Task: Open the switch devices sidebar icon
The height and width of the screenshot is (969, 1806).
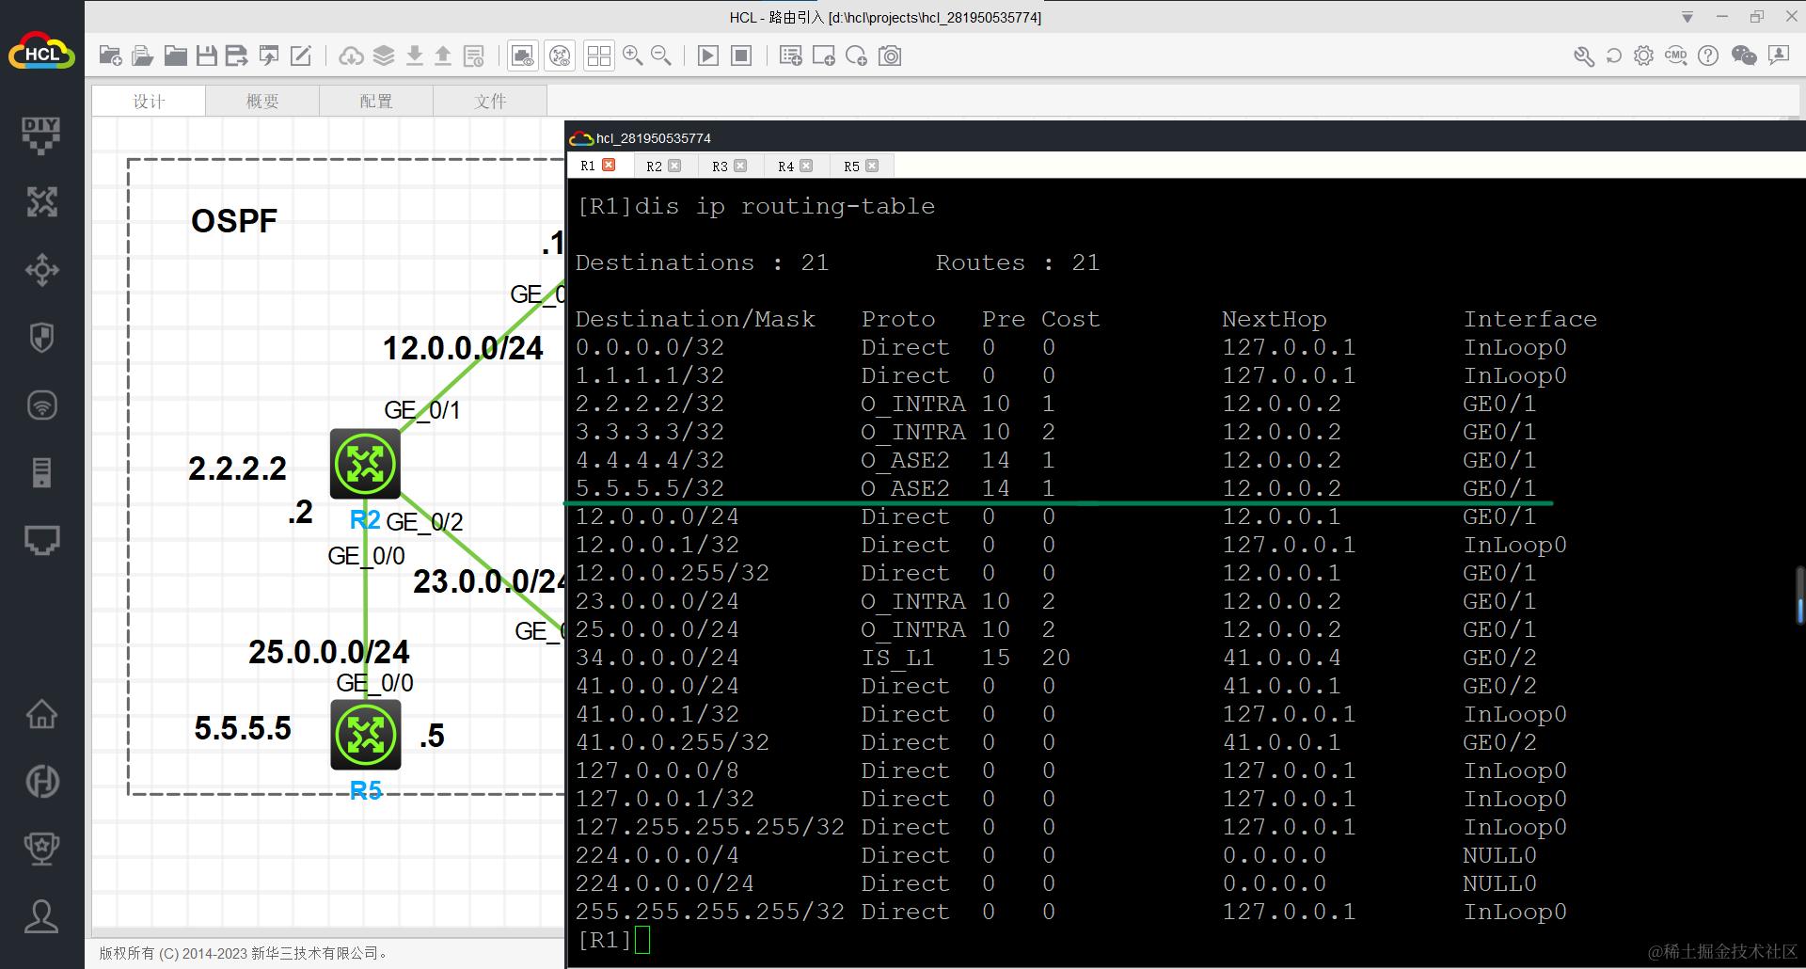Action: (41, 270)
